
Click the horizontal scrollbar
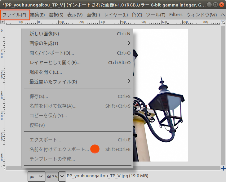[x=113, y=168]
